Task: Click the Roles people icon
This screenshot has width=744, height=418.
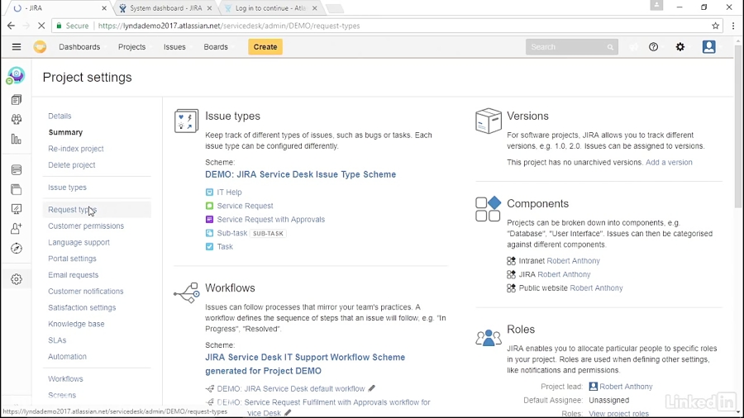Action: (489, 337)
